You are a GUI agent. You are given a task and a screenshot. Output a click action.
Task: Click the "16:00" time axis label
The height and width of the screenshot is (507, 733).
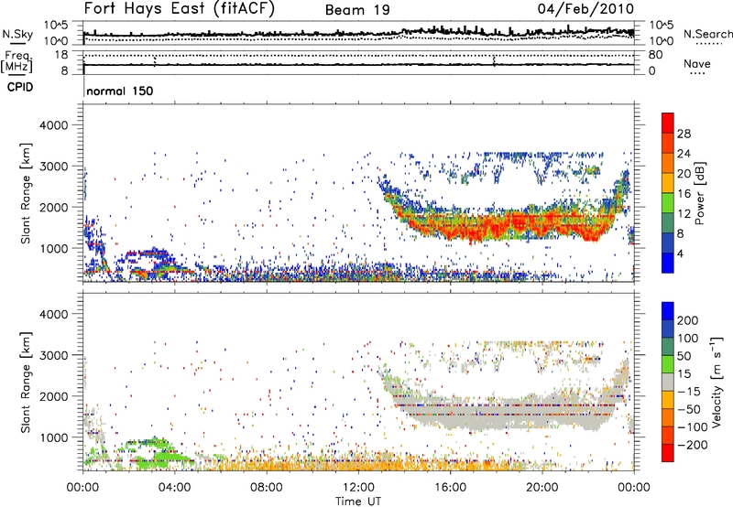(450, 488)
